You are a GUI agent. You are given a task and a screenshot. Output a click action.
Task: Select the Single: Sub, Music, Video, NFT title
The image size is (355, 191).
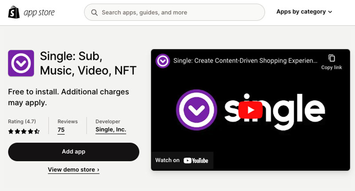click(88, 63)
